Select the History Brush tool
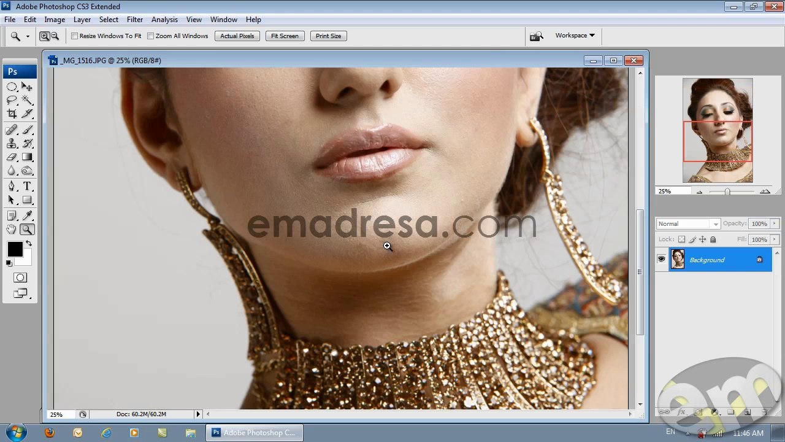Screen dimensions: 785x442 point(27,144)
